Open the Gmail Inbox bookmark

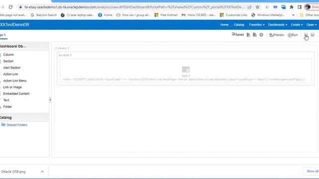pos(198,15)
